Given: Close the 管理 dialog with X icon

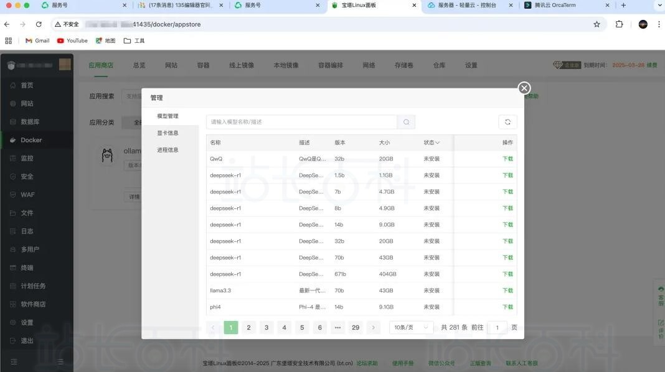Looking at the screenshot, I should (524, 88).
